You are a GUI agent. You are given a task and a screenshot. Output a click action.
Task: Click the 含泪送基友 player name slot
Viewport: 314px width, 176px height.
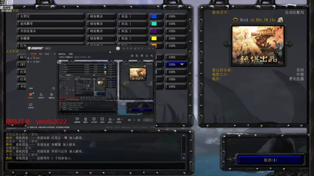coord(51,31)
